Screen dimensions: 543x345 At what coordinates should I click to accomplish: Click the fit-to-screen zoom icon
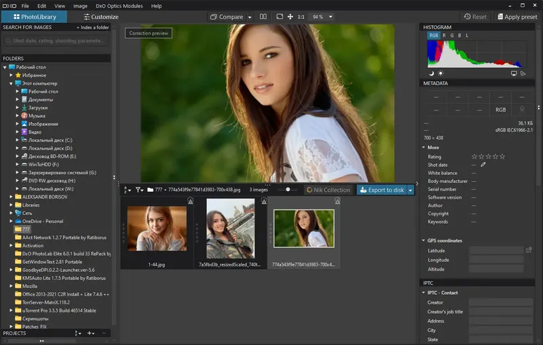pyautogui.click(x=280, y=16)
